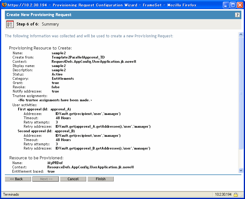
Task: Click 'Provisioning Resource to Create:' section heading
Action: (x=40, y=48)
